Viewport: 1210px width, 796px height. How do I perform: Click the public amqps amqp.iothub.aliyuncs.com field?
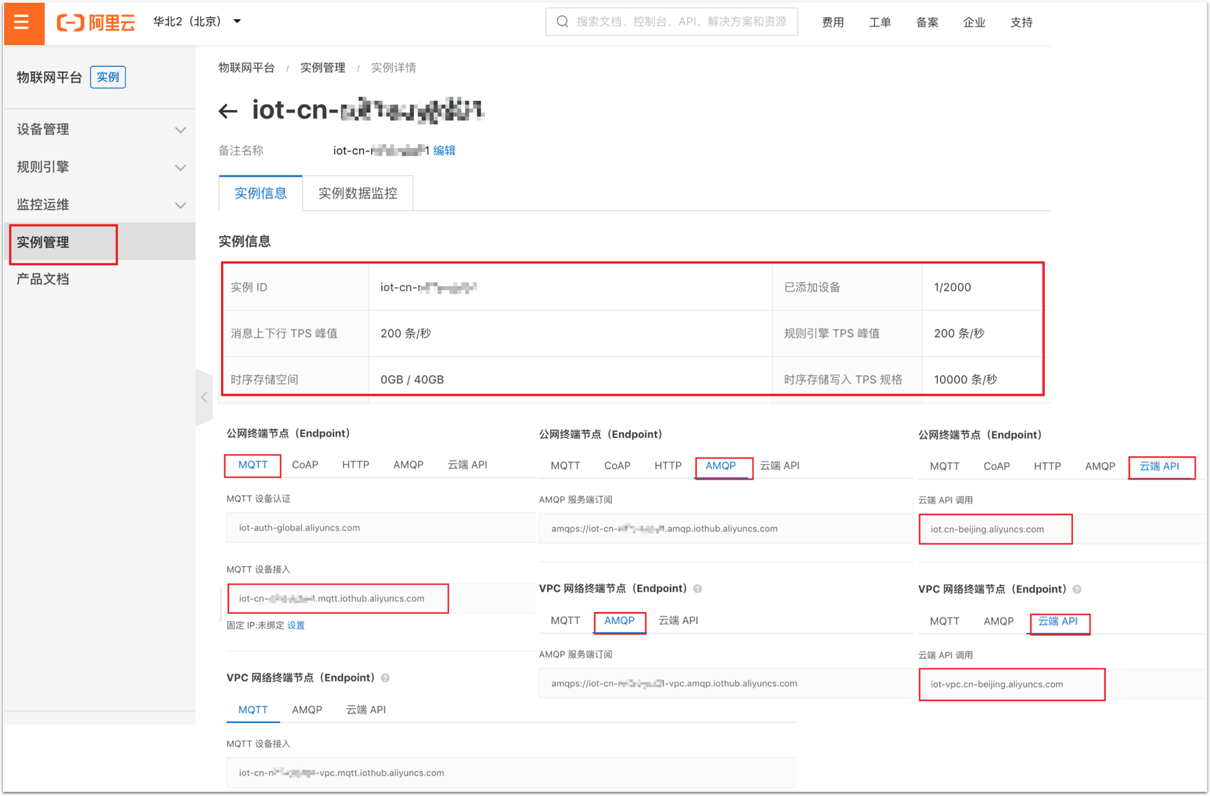[x=725, y=529]
